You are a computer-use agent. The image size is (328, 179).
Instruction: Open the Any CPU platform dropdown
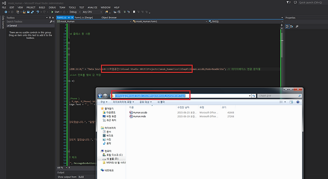pos(92,12)
